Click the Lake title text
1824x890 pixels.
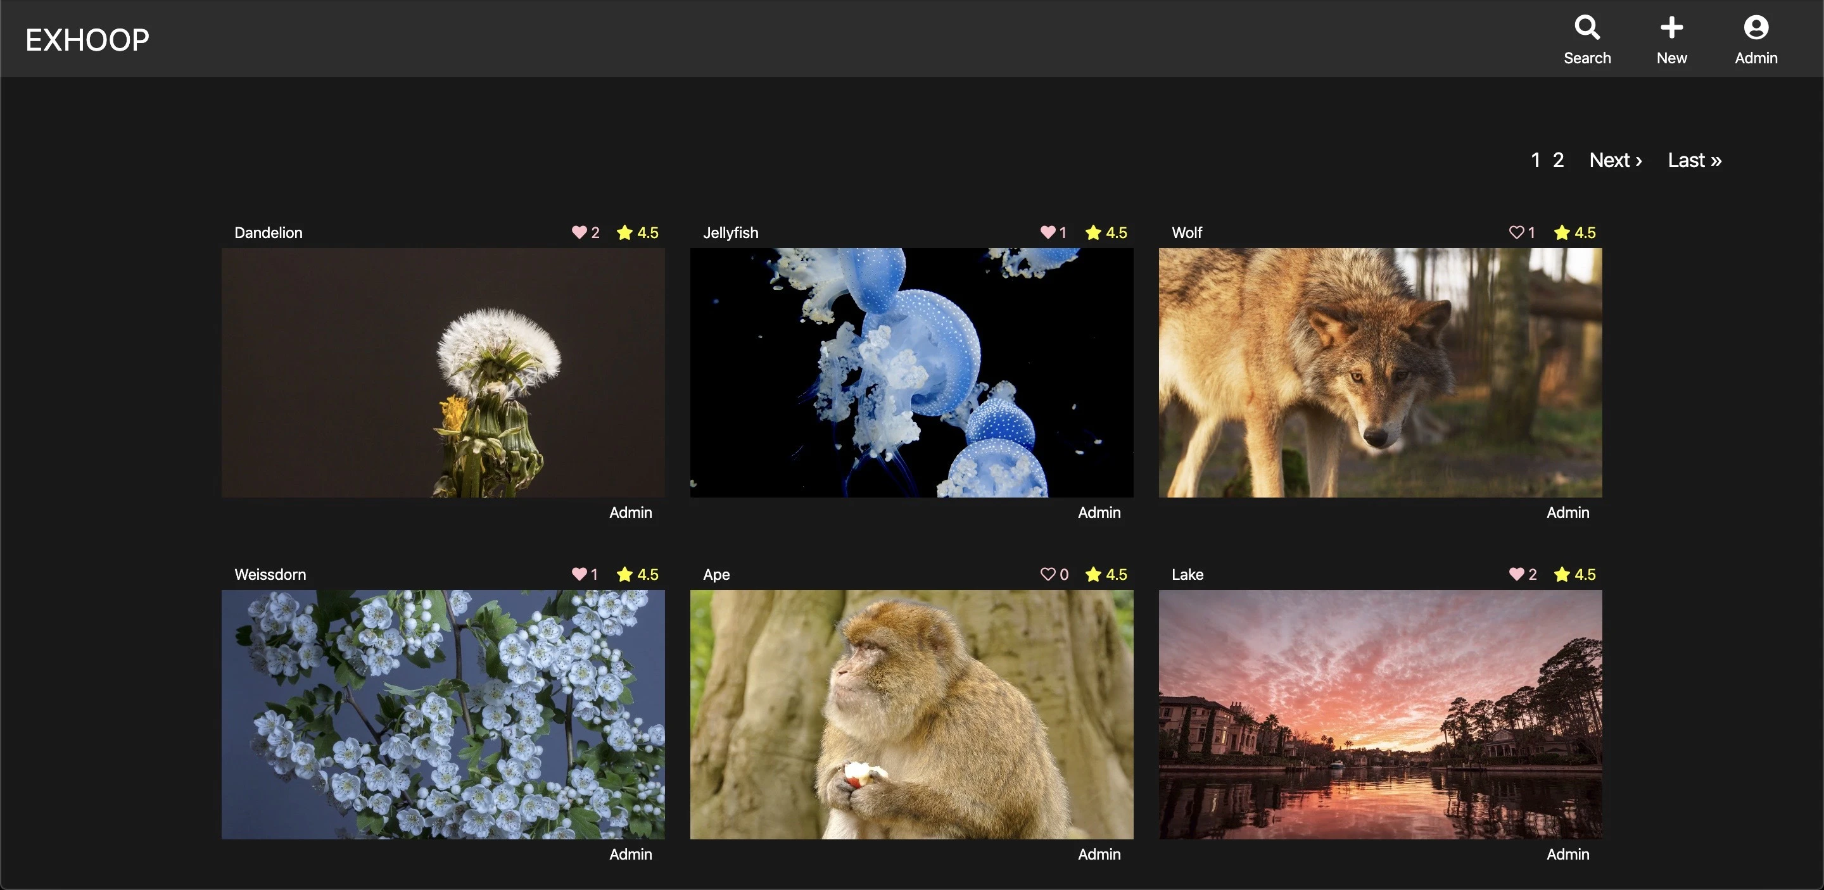tap(1187, 575)
